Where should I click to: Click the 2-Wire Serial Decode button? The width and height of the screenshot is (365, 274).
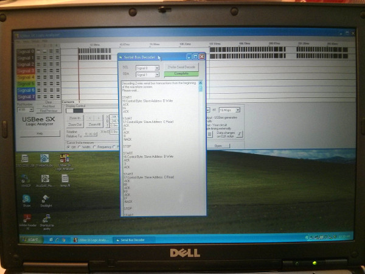pyautogui.click(x=182, y=67)
